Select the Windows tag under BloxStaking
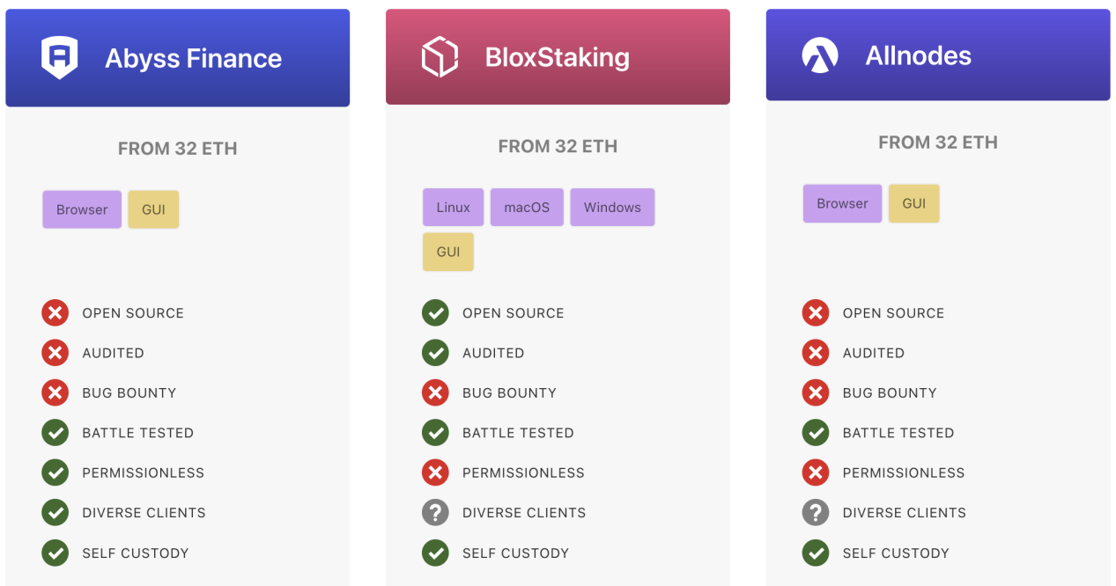 (612, 208)
